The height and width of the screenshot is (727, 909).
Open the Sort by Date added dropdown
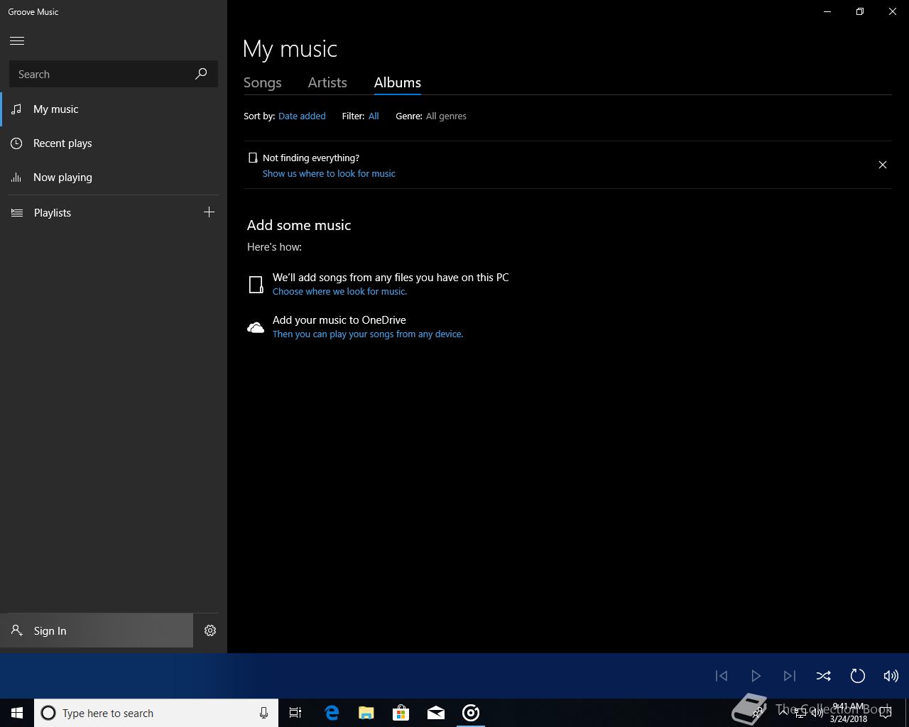302,116
